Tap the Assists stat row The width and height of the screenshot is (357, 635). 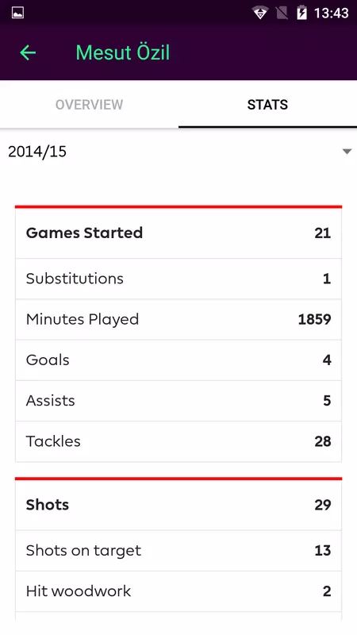[x=178, y=401]
